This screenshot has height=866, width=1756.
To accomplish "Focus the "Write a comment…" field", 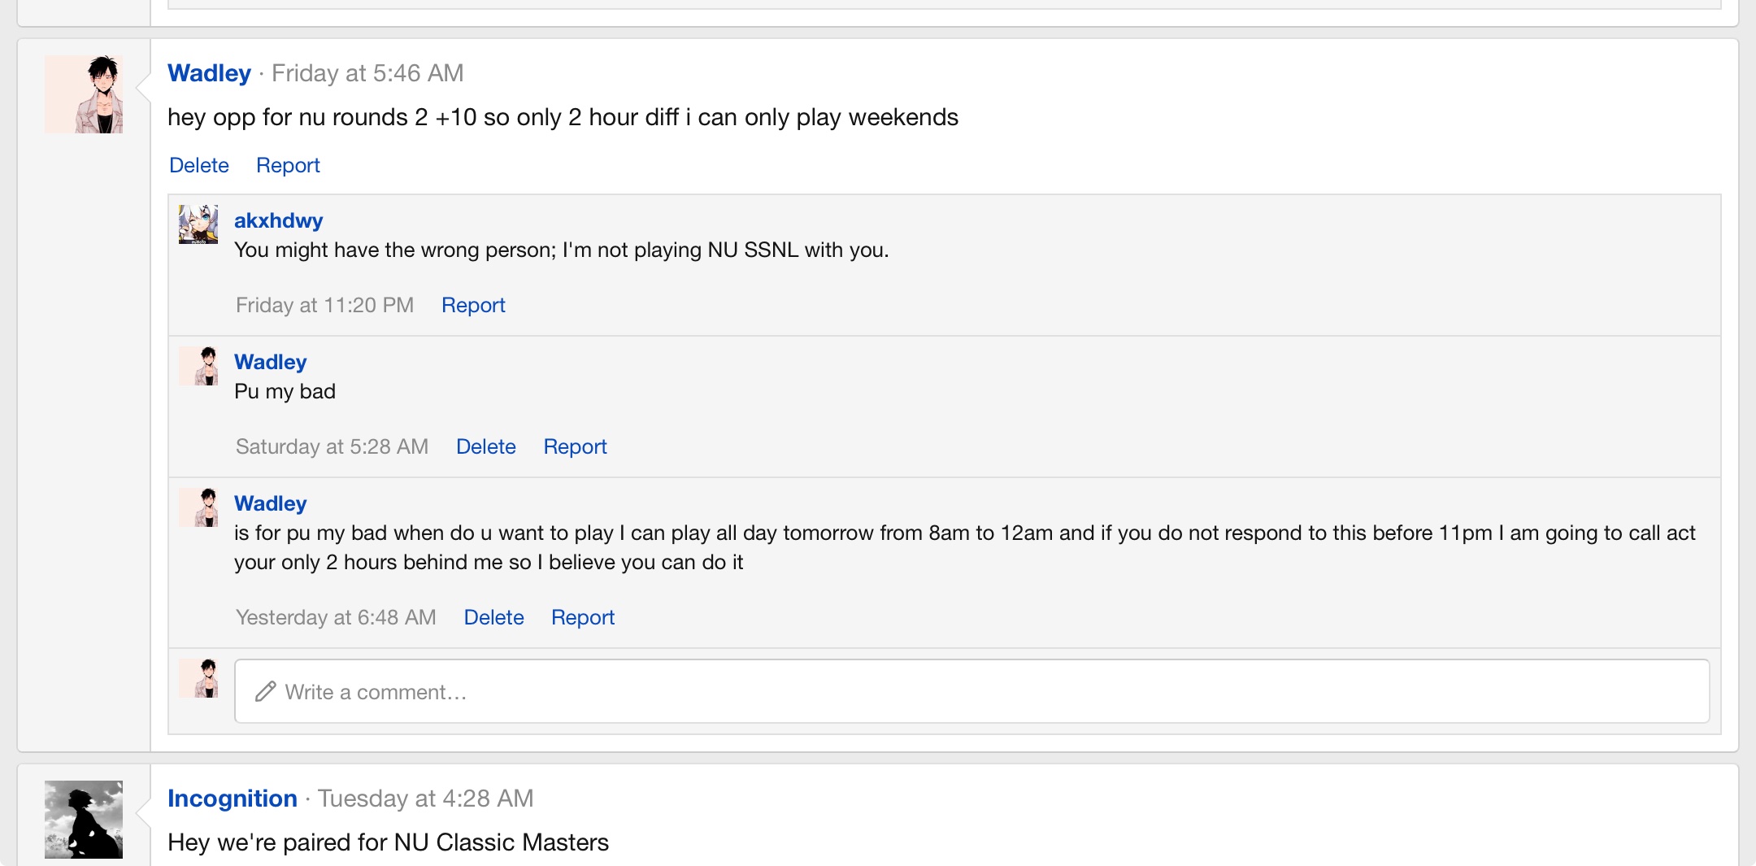I will pyautogui.click(x=971, y=691).
